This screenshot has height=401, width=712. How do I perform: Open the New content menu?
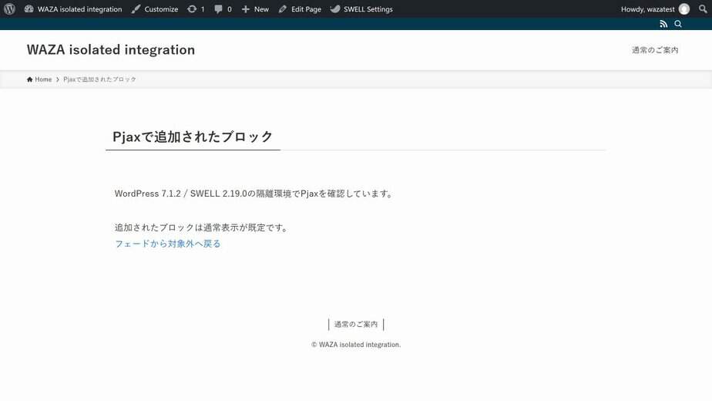[255, 8]
